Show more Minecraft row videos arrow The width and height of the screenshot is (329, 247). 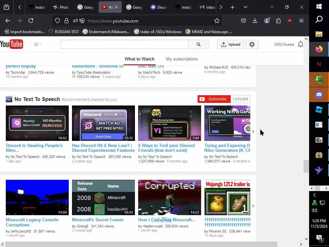tap(253, 206)
